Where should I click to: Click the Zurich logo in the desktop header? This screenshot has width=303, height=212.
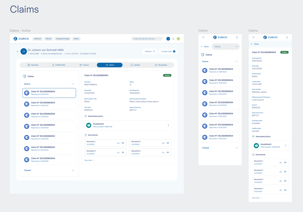[21, 39]
